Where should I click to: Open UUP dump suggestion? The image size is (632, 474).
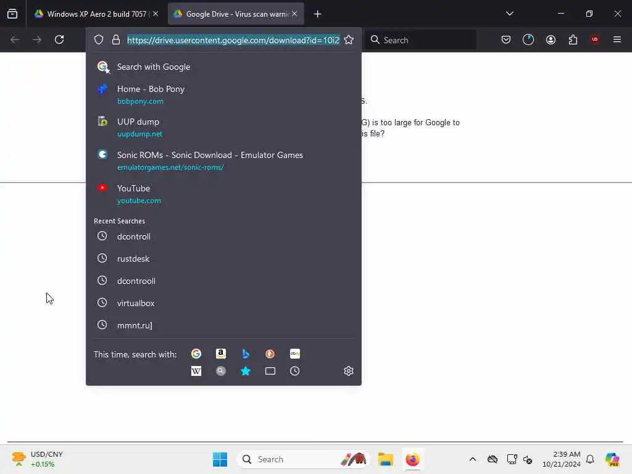pos(223,127)
